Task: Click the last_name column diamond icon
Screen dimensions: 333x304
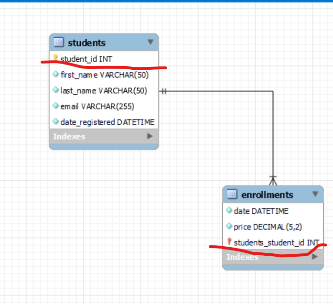Action: (x=55, y=90)
